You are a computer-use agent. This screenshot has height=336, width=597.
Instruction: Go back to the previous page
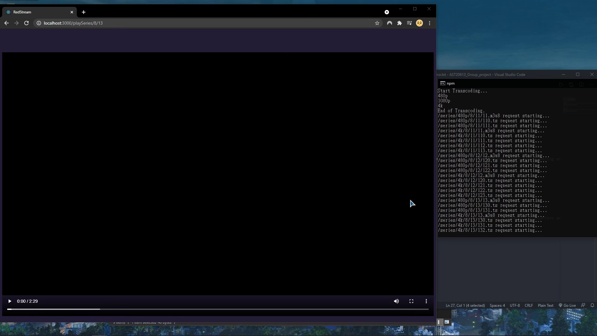[x=7, y=23]
